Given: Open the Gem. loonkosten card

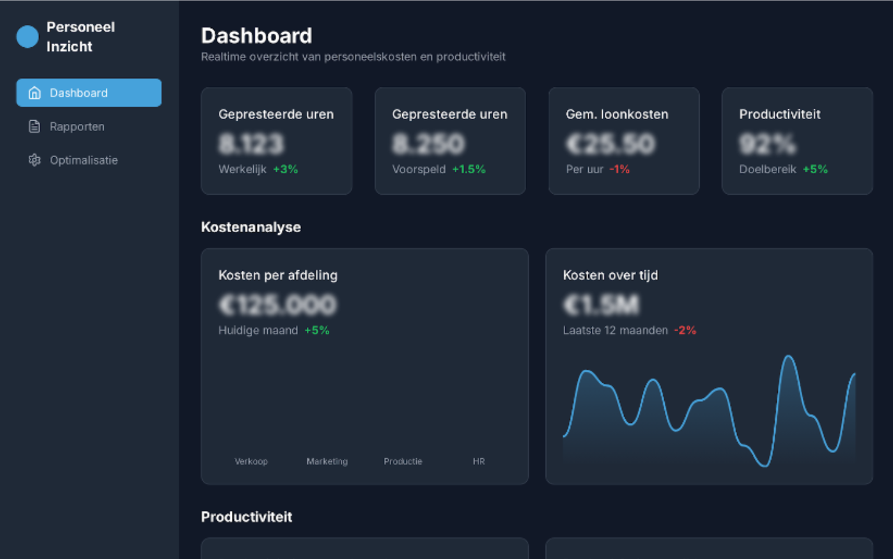Looking at the screenshot, I should (623, 141).
